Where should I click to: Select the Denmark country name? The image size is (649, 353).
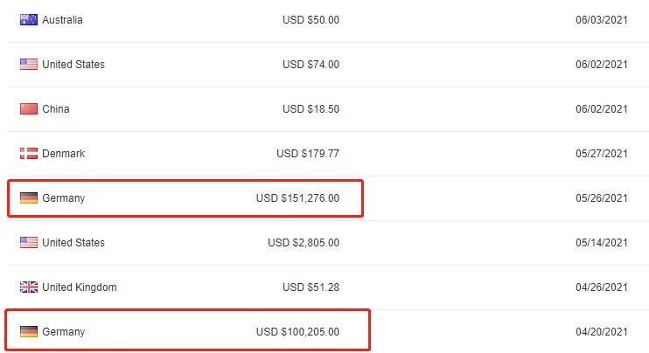click(63, 154)
